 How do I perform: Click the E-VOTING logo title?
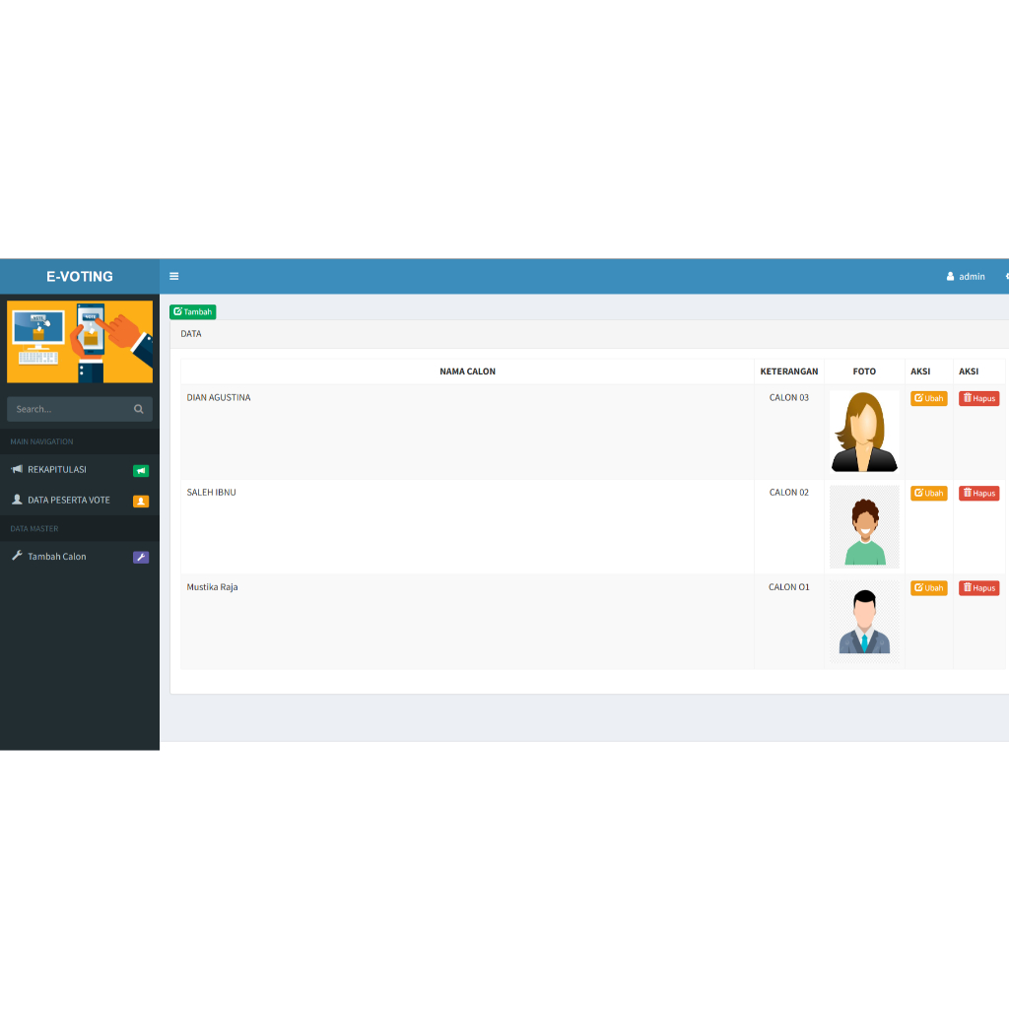(80, 277)
